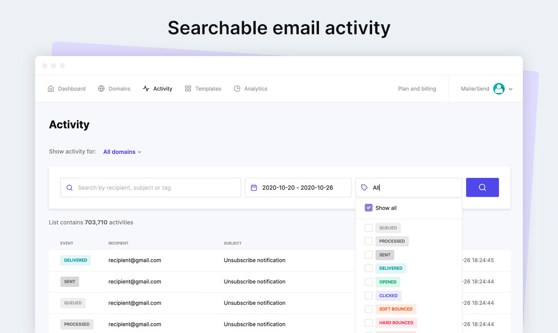Image resolution: width=558 pixels, height=333 pixels.
Task: Tick the Hard Bounced checkbox
Action: [369, 322]
